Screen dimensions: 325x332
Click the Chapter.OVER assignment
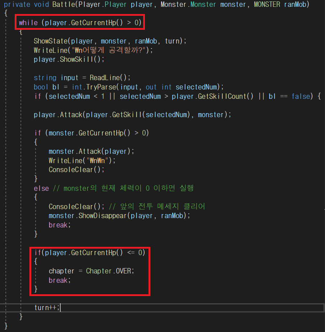(x=91, y=271)
